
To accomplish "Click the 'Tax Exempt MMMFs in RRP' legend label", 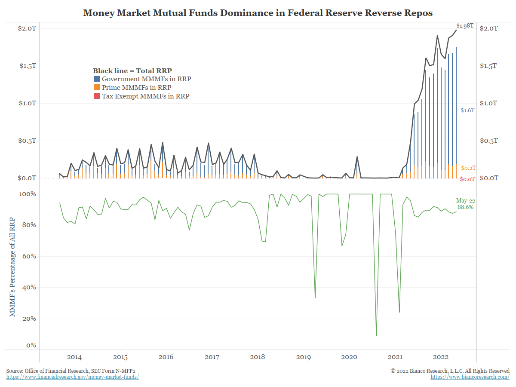I will click(145, 96).
